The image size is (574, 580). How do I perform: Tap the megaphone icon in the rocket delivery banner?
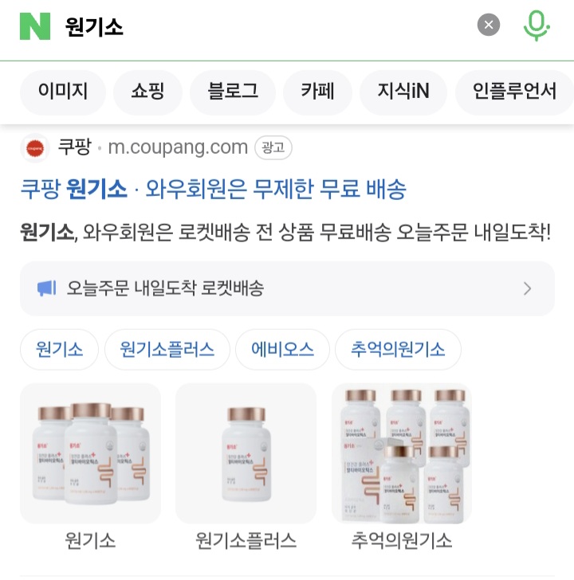click(46, 288)
